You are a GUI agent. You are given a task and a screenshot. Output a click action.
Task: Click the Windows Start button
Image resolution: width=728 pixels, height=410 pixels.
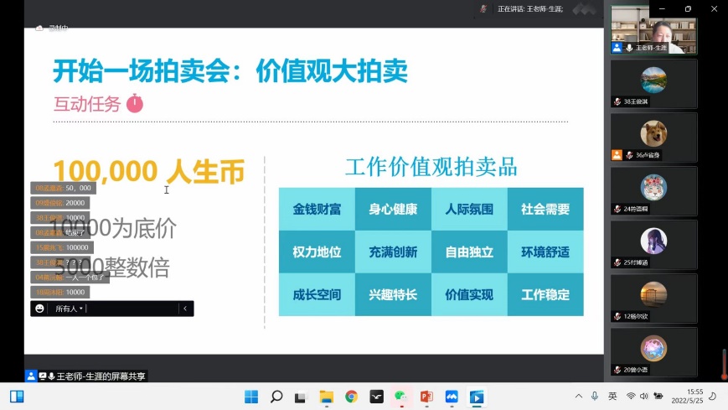tap(250, 397)
